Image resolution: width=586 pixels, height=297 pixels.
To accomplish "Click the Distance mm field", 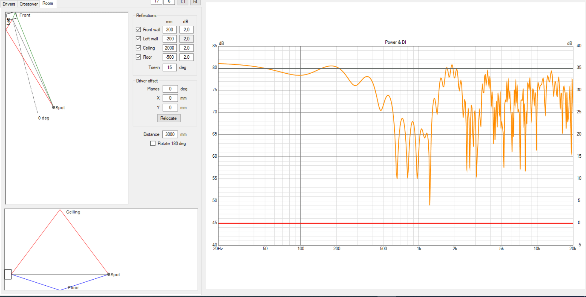I will (x=170, y=134).
